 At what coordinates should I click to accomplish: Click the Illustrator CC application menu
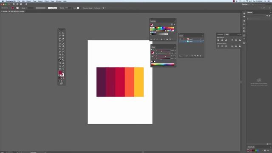10,1
